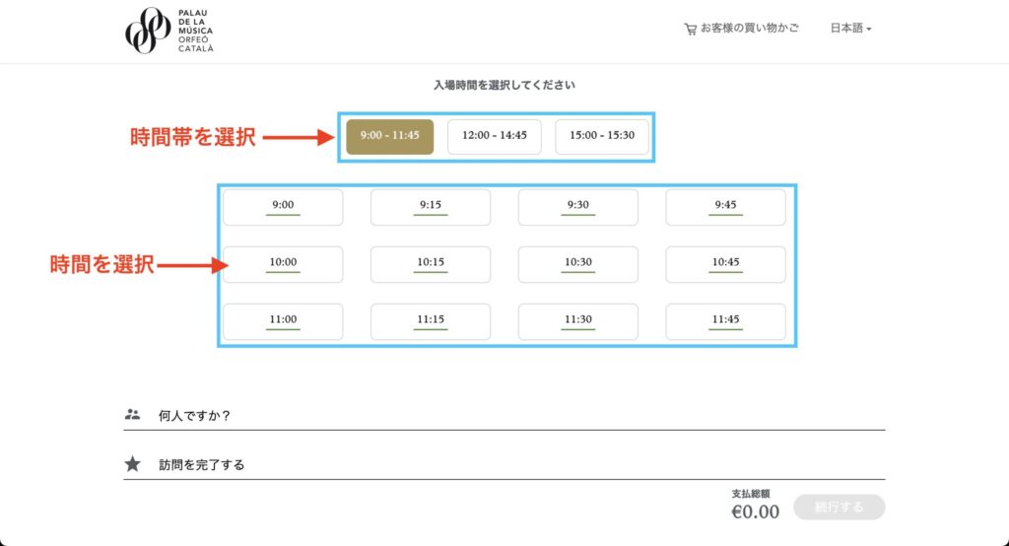
Task: Pick the 9:15 entry time slot
Action: point(431,207)
